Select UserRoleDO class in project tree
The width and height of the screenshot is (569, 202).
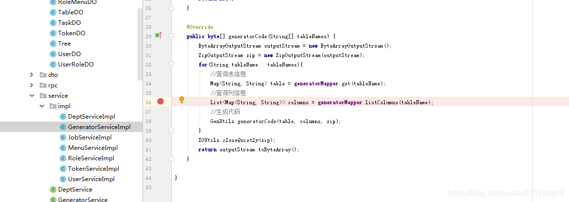pos(76,64)
